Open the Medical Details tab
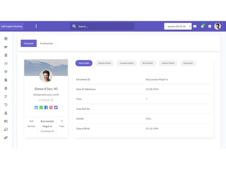The height and width of the screenshot is (170, 226). pos(168,63)
